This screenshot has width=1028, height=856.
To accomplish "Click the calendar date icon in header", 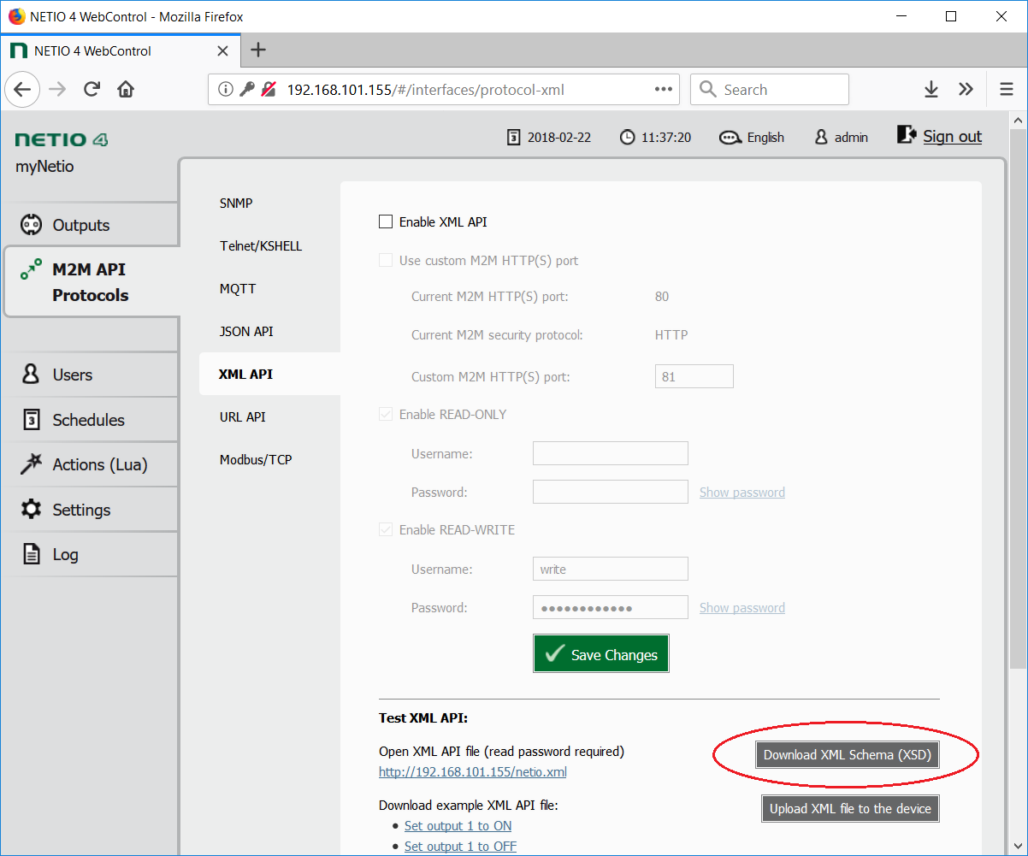I will (x=513, y=137).
